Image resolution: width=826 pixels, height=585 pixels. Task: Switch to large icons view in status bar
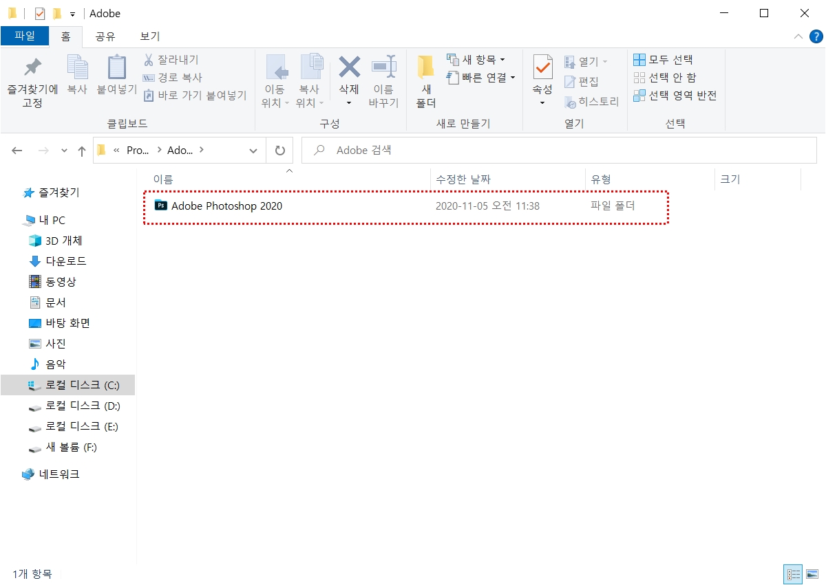click(x=812, y=574)
